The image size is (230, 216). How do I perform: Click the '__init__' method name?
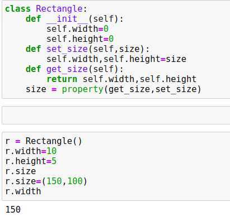67,19
